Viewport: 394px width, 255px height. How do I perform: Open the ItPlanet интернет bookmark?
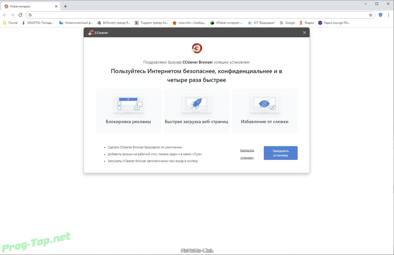227,23
